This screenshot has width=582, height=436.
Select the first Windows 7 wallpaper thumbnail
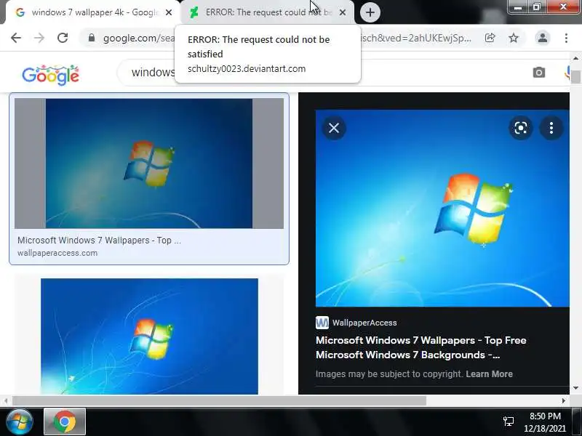(x=149, y=163)
